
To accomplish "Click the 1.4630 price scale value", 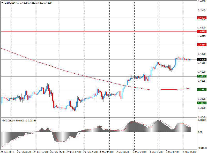I will [202, 1].
